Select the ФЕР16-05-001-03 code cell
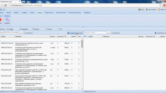The height and width of the screenshot is (93, 166). [7, 64]
